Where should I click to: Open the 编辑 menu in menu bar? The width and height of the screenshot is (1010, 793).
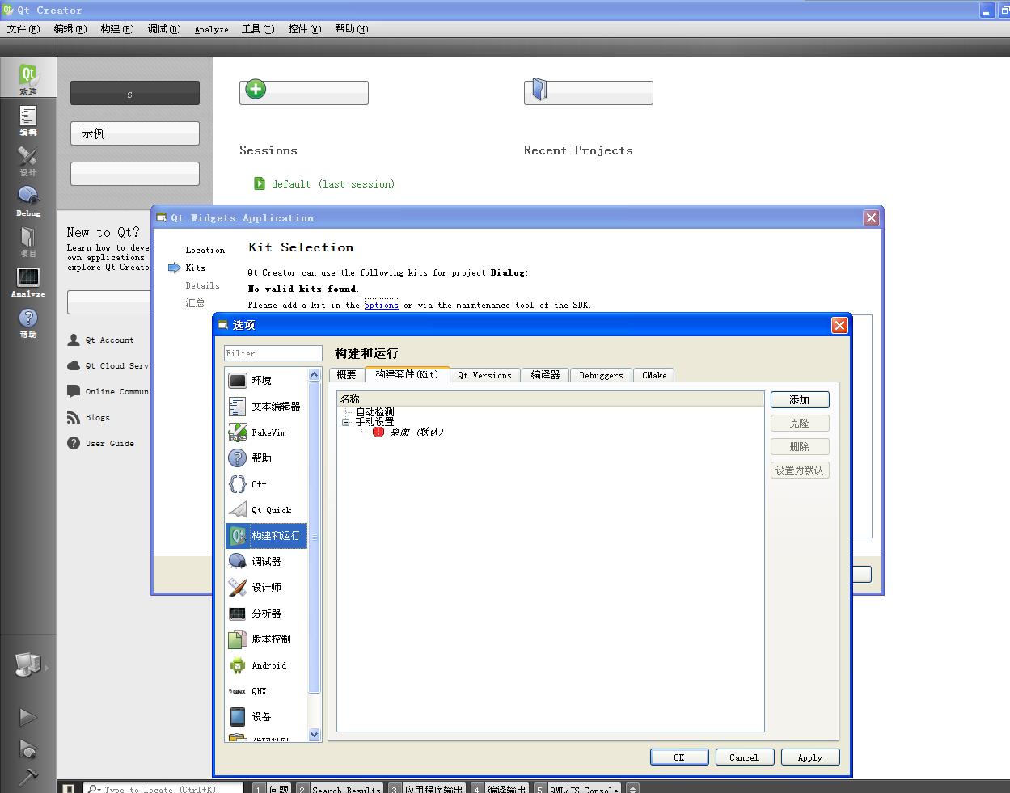tap(70, 29)
